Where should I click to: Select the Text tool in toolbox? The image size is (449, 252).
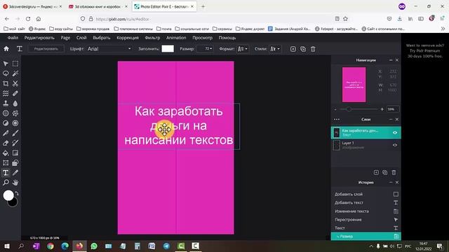(6, 173)
